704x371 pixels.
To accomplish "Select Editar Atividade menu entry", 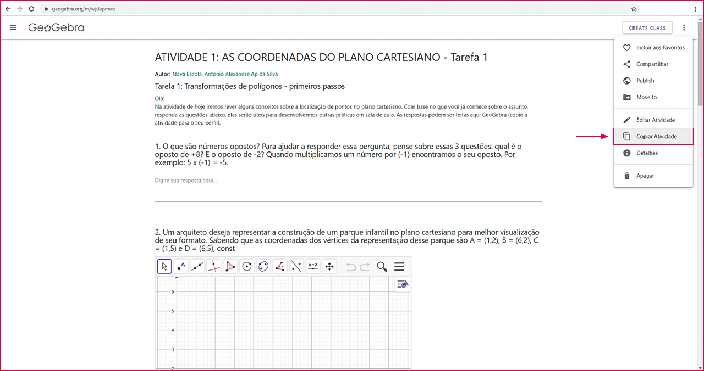I will click(655, 120).
